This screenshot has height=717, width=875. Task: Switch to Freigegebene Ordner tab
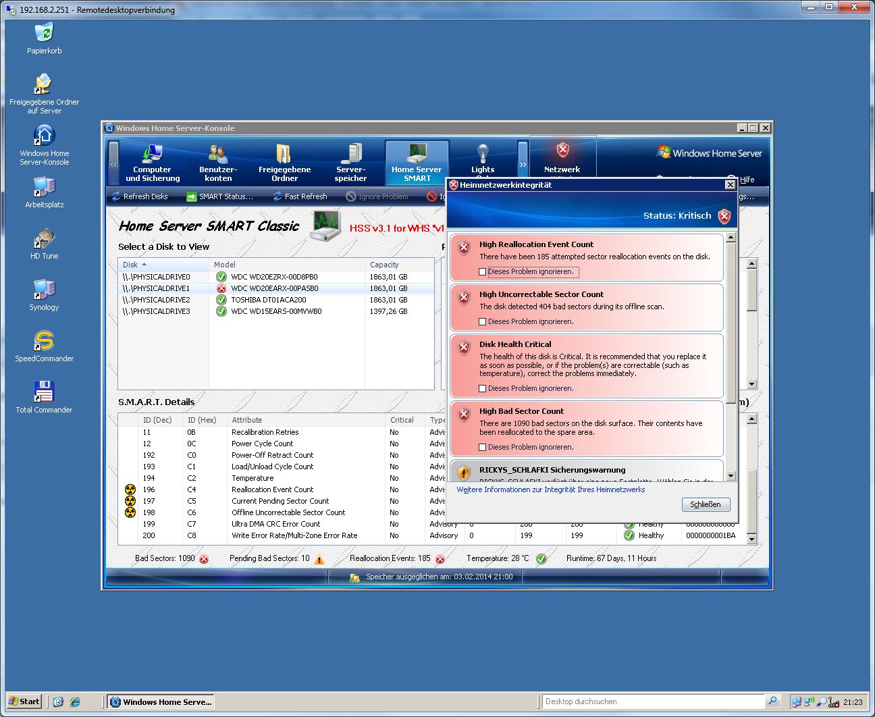click(x=284, y=163)
